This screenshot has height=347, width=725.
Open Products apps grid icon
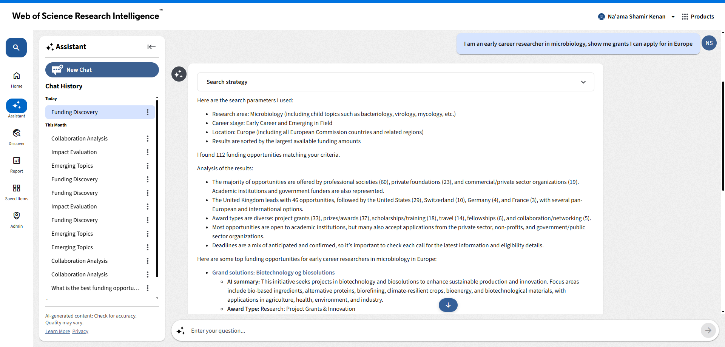(685, 17)
